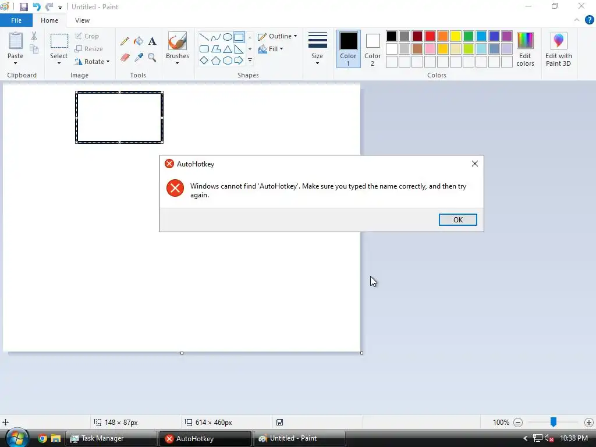Close the AutoHotkey error dialog with X

pos(475,164)
